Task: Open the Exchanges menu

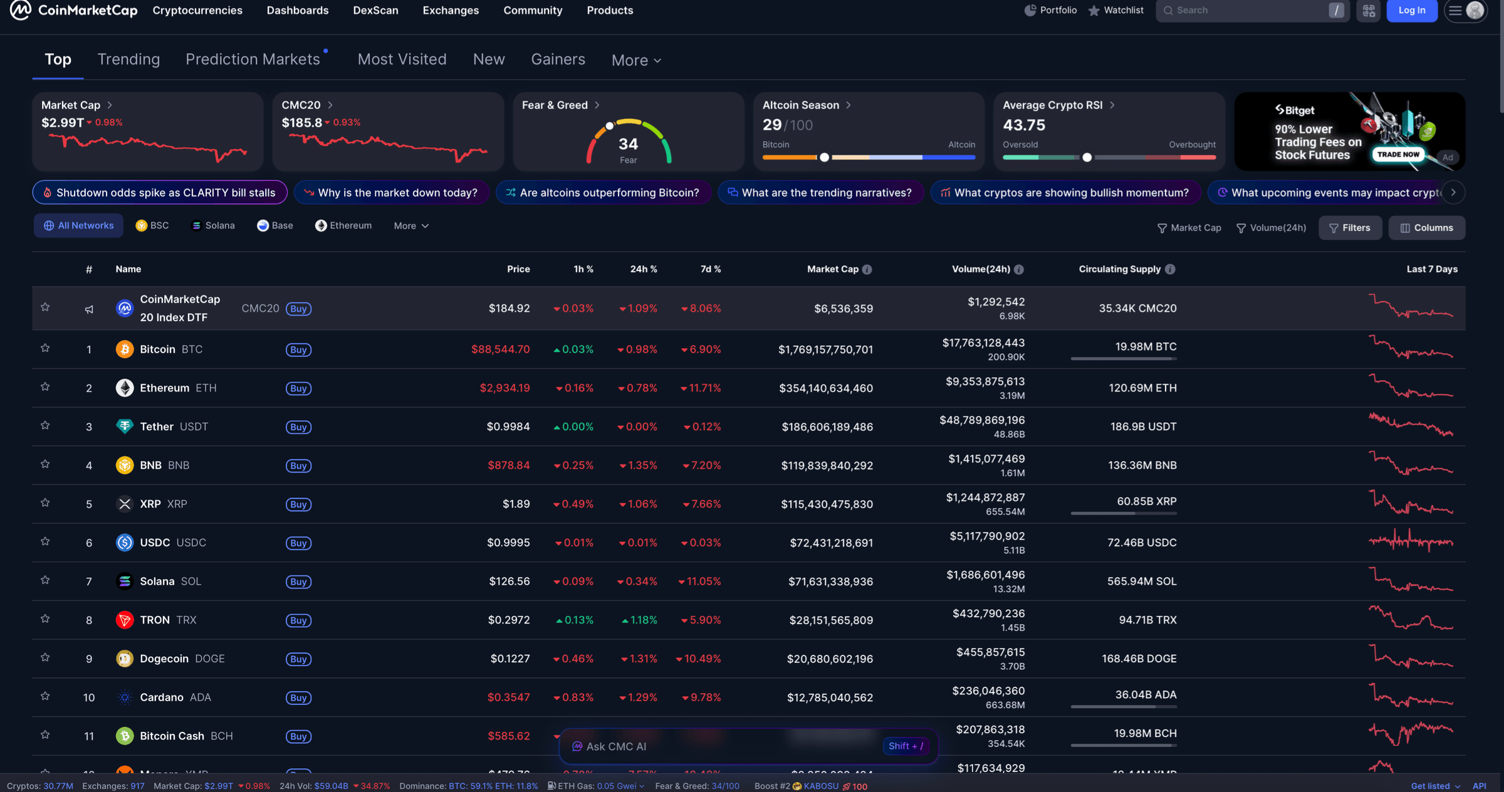Action: [450, 10]
